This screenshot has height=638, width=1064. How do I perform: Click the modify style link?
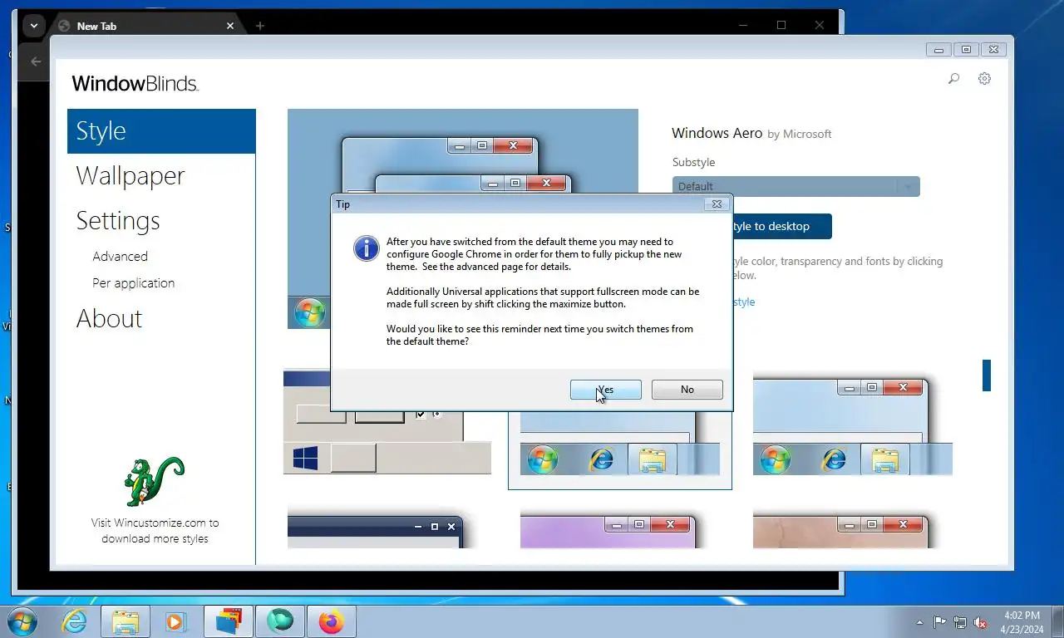pos(744,302)
